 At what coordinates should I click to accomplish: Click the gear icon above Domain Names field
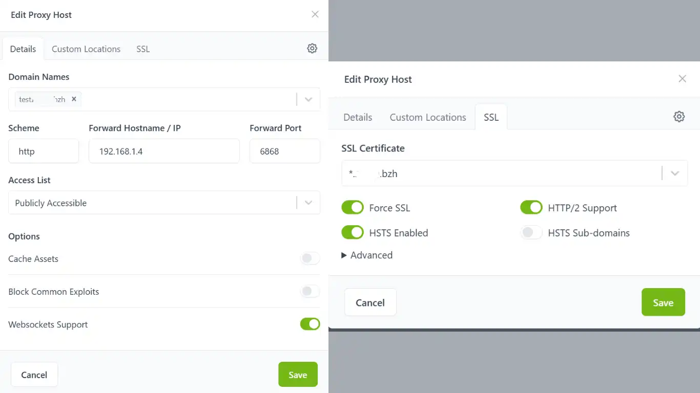312,49
